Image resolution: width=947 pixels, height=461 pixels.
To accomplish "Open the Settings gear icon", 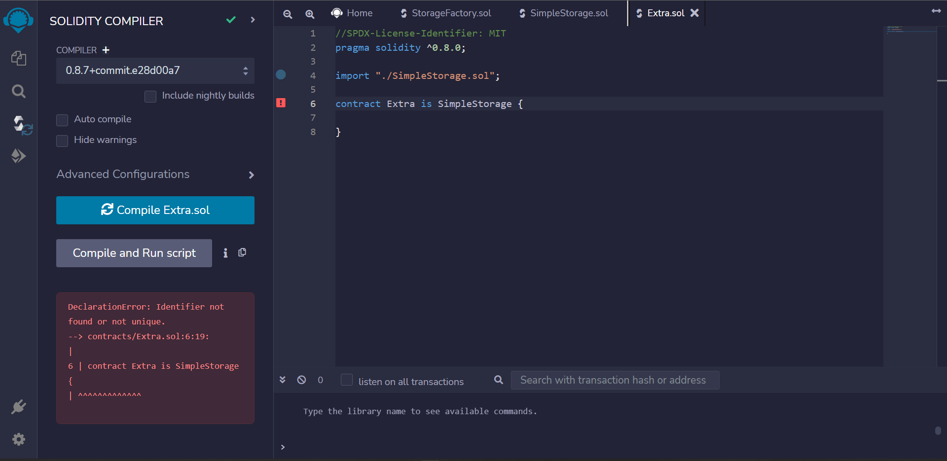I will click(19, 439).
